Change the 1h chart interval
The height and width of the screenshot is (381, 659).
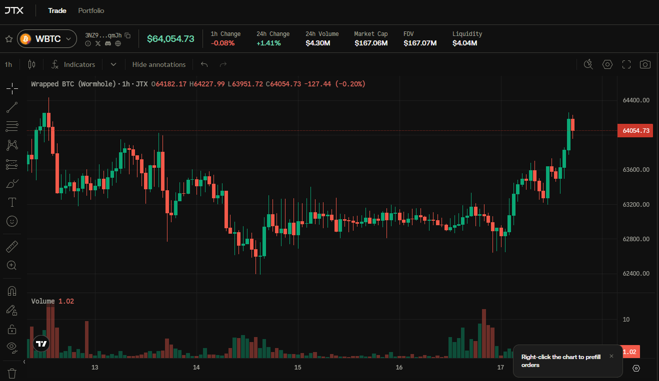coord(8,64)
